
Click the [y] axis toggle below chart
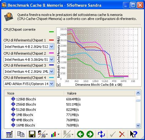point(58,85)
